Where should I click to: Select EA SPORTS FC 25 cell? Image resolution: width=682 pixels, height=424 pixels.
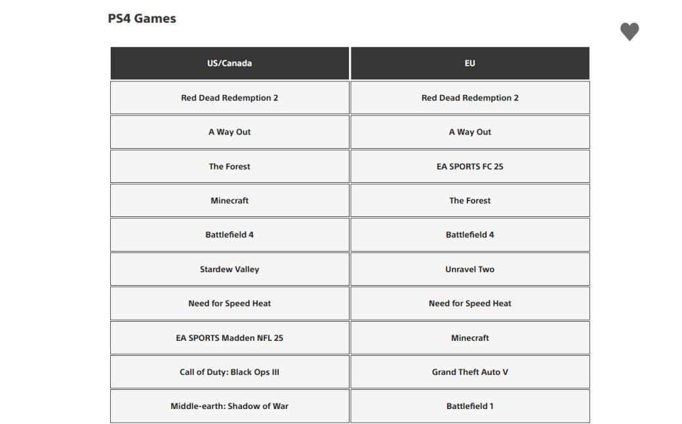point(470,166)
